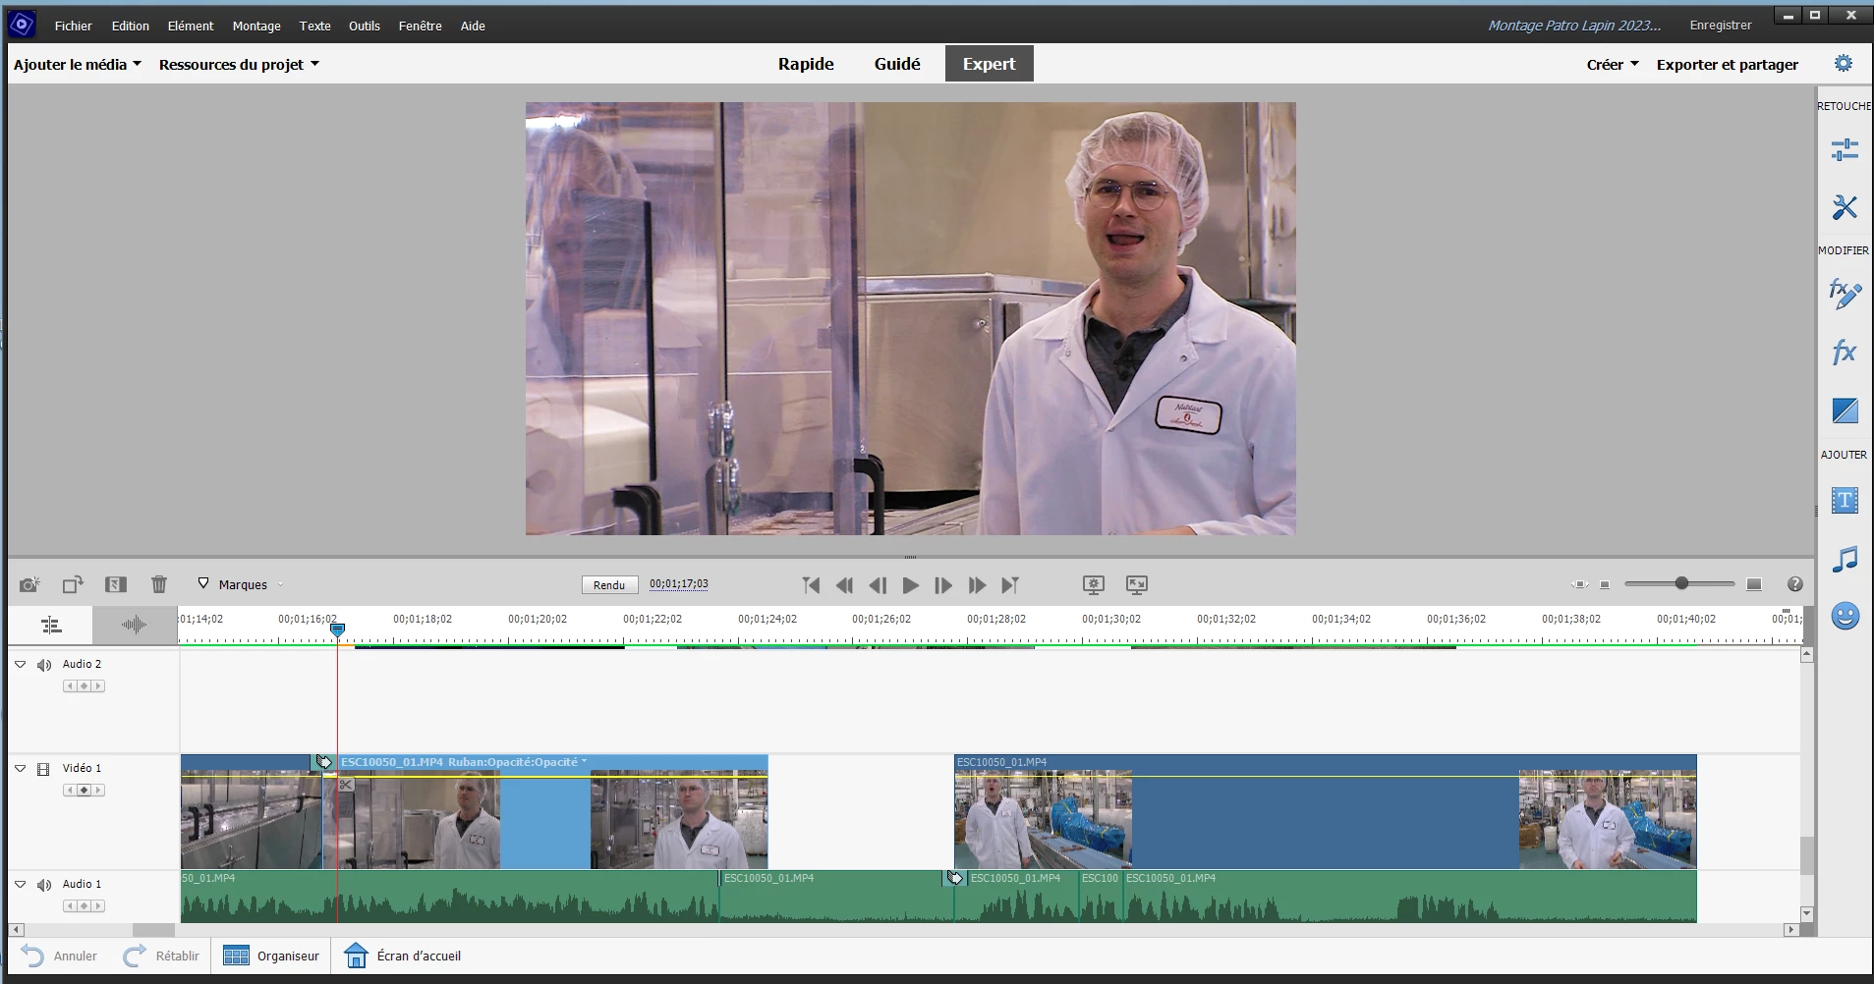The height and width of the screenshot is (984, 1874).
Task: Open the Adjust sliders panel icon
Action: (x=1845, y=149)
